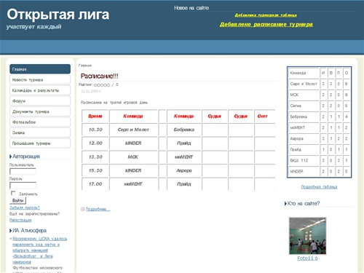The width and height of the screenshot is (364, 273).
Task: Select the 15.30 time cell
Action: click(95, 170)
